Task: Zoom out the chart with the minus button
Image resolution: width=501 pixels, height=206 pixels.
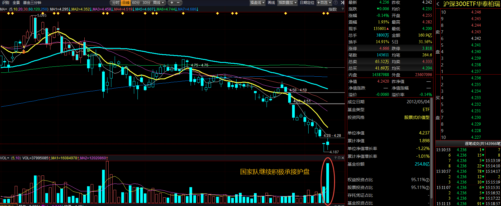Action: [178, 2]
